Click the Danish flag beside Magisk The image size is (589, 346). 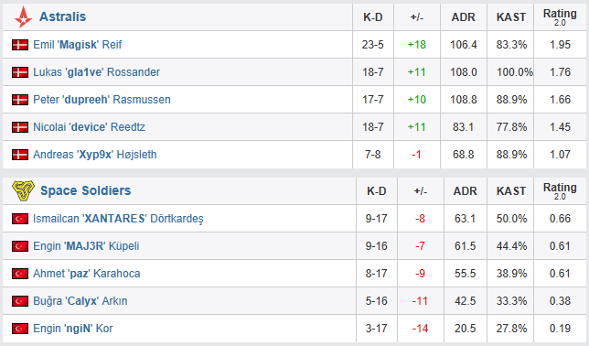[x=20, y=45]
